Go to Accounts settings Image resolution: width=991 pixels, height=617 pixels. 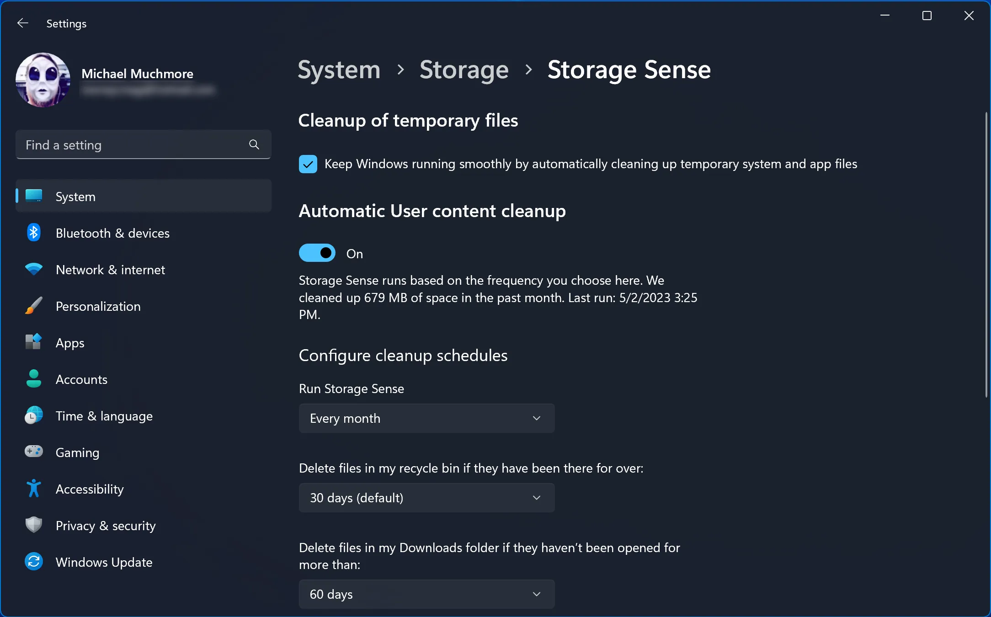coord(144,379)
